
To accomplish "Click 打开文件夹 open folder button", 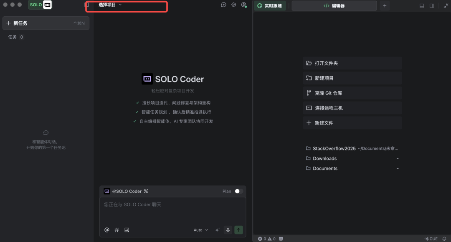I will pyautogui.click(x=352, y=63).
